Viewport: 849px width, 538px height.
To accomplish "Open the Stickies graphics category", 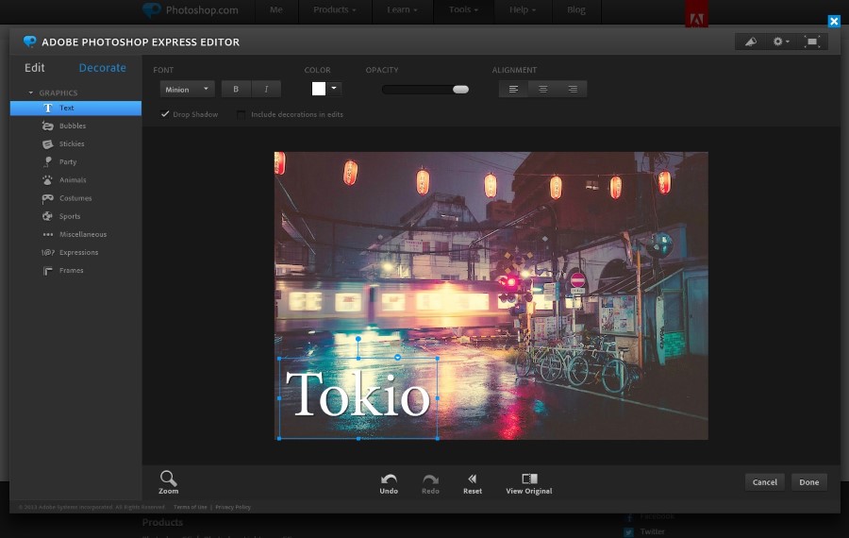I will [x=48, y=143].
